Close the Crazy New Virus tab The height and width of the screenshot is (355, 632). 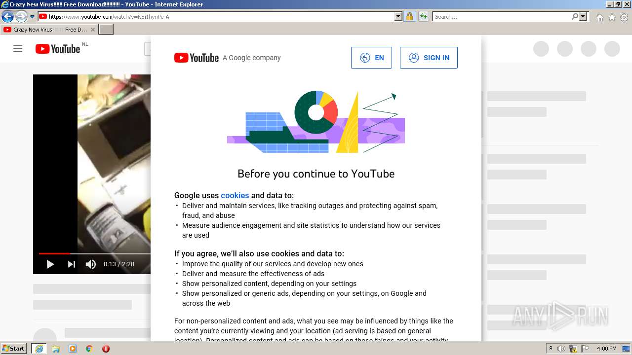tap(92, 30)
